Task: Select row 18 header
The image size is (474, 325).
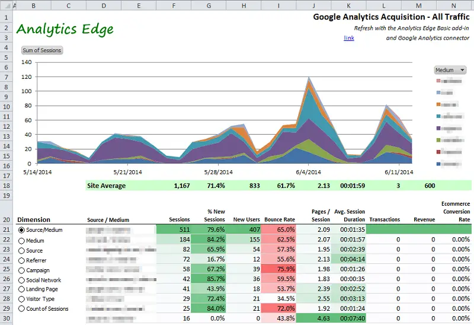Action: tap(6, 186)
